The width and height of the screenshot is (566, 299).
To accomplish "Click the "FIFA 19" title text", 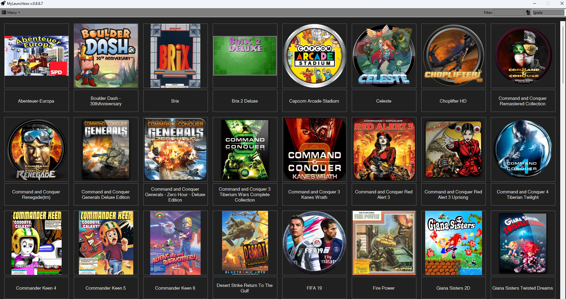I will coord(314,288).
